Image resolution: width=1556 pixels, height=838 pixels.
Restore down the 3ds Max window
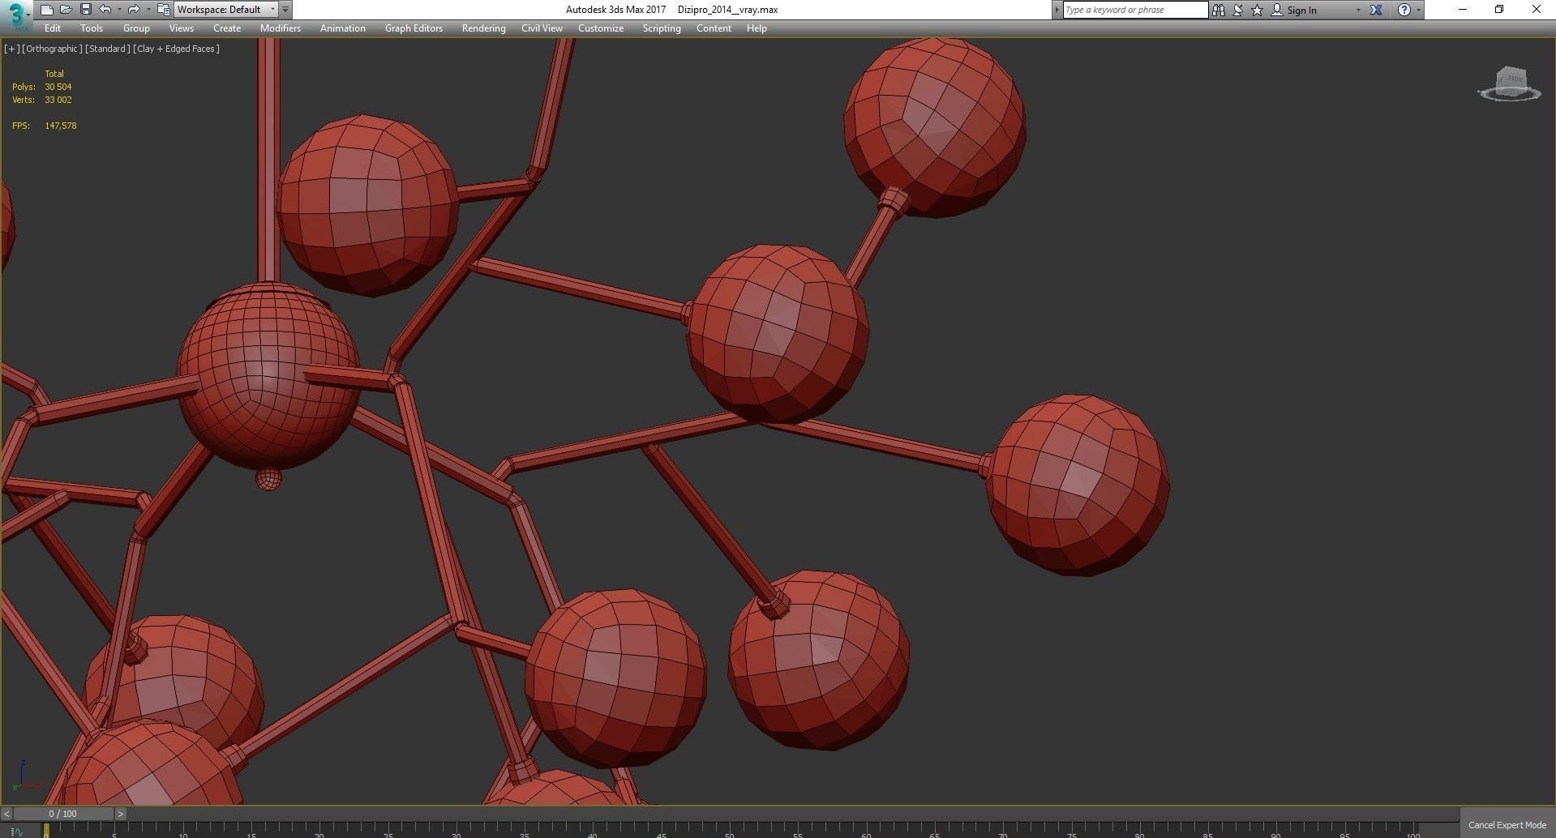[1499, 10]
